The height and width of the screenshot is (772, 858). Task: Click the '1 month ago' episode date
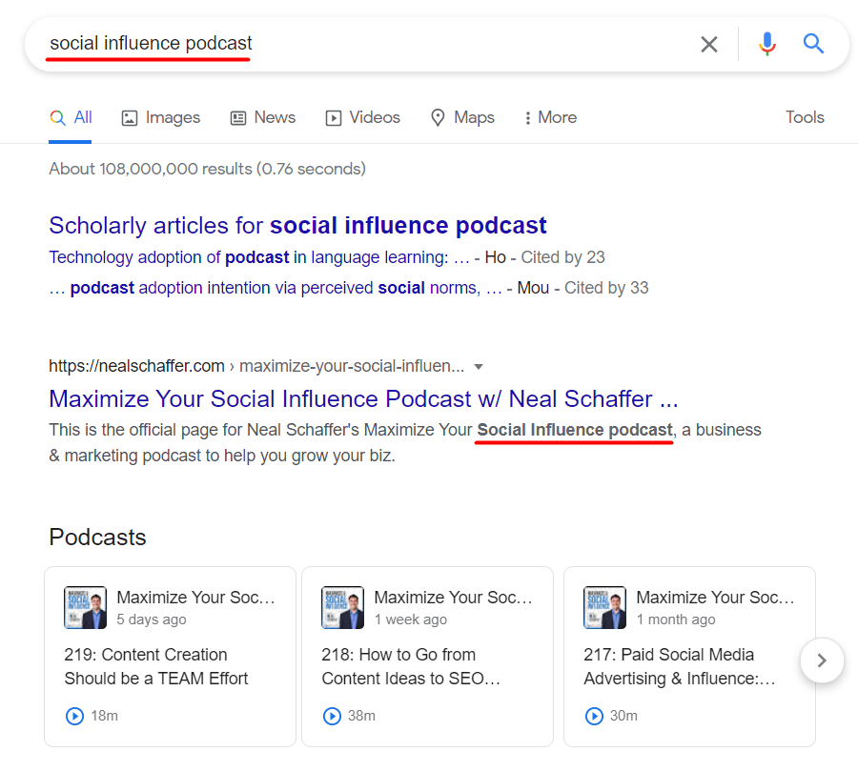pos(676,620)
